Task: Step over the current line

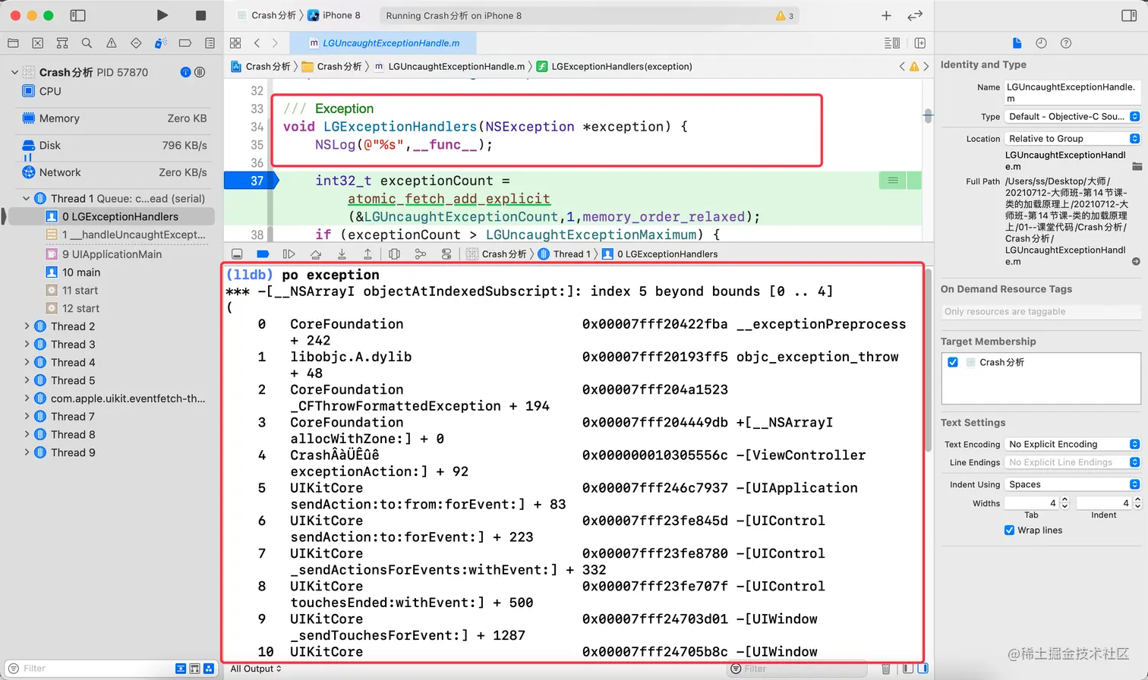Action: [316, 254]
